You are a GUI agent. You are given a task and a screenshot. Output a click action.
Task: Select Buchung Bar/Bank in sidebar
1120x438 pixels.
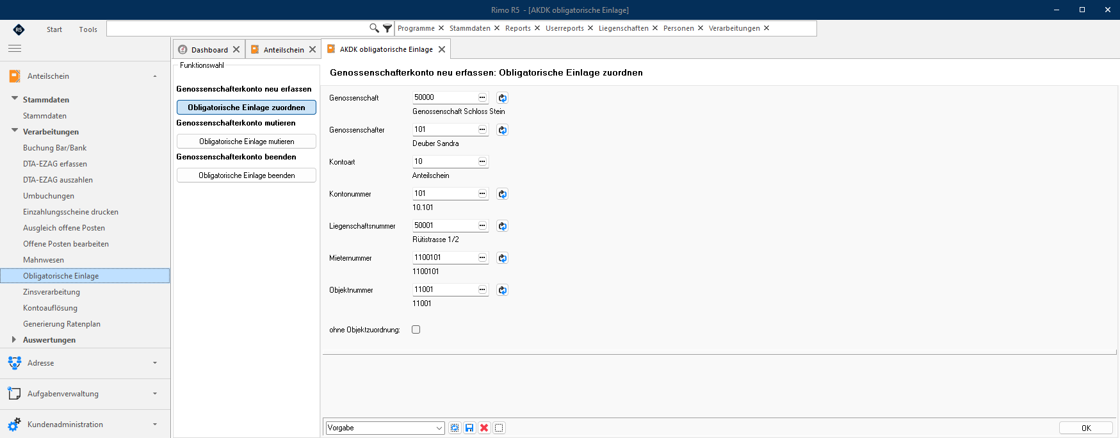(x=55, y=148)
